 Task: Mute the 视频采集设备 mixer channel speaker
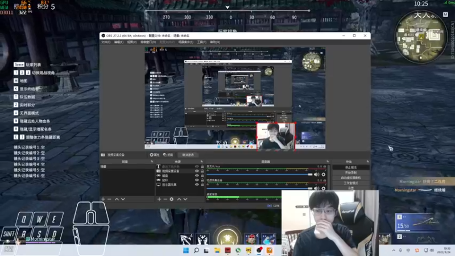tap(317, 188)
